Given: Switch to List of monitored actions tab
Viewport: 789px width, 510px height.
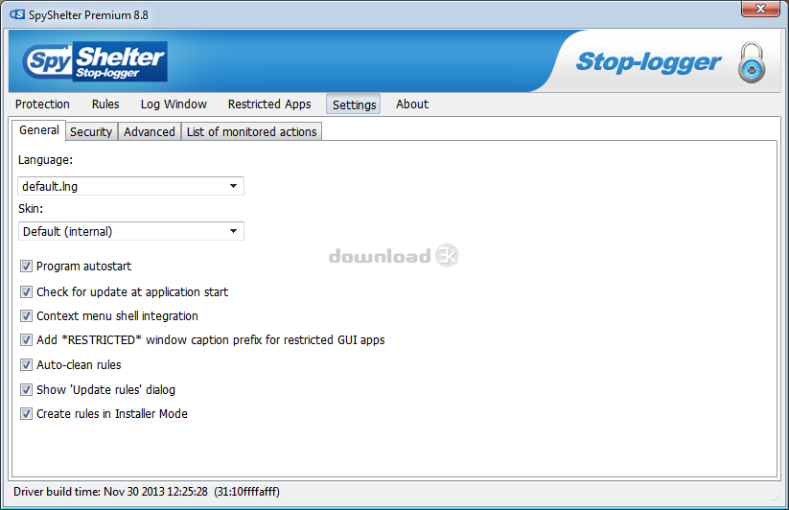Looking at the screenshot, I should pyautogui.click(x=251, y=131).
